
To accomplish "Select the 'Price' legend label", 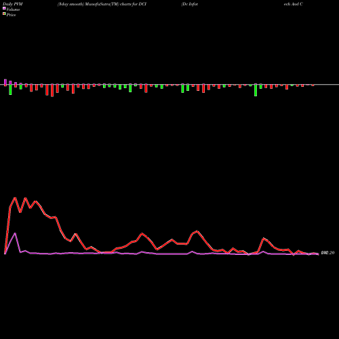I will [11, 15].
